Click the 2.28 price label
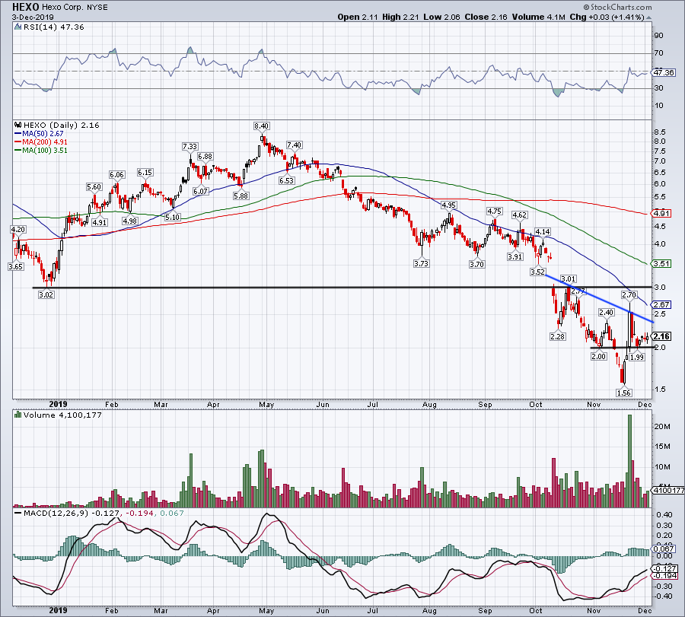Viewport: 685px width, 617px height. click(558, 337)
